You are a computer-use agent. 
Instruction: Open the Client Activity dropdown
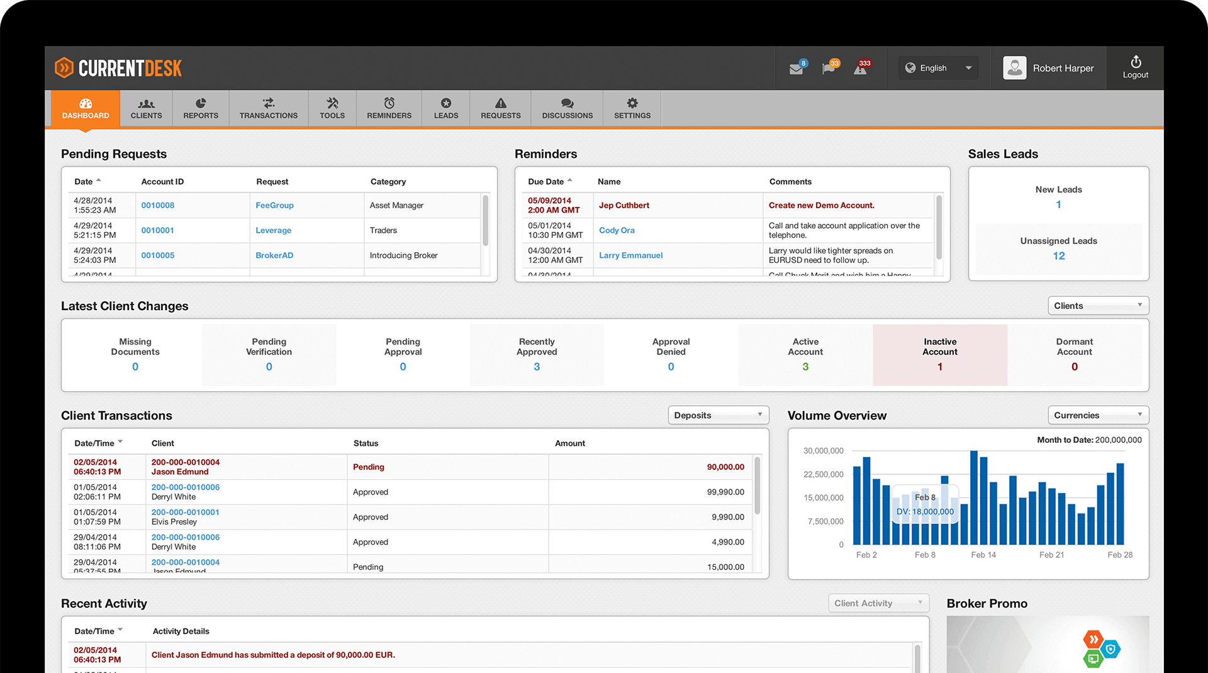click(878, 603)
